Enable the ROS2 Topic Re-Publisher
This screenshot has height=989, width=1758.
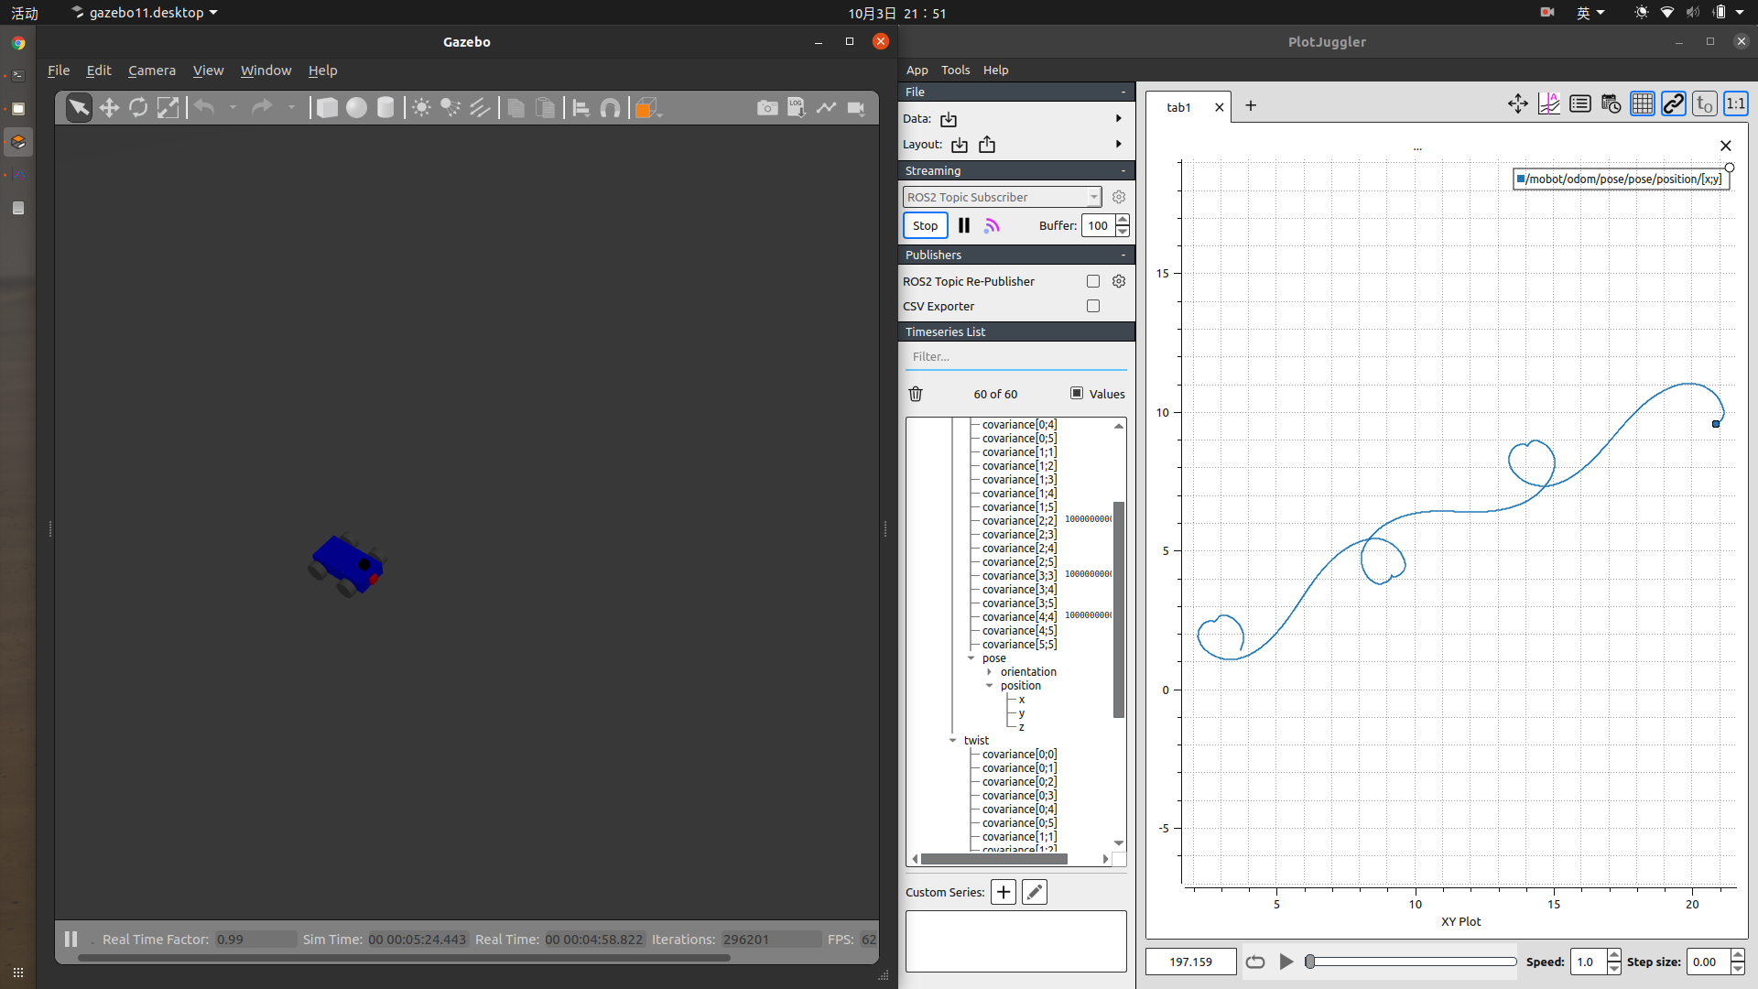click(1093, 281)
